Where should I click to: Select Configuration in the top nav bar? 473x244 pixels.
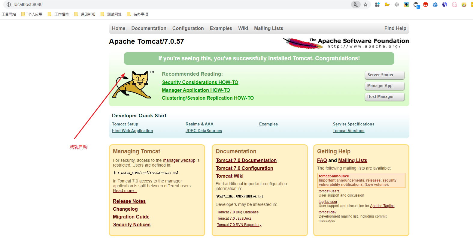coord(188,29)
